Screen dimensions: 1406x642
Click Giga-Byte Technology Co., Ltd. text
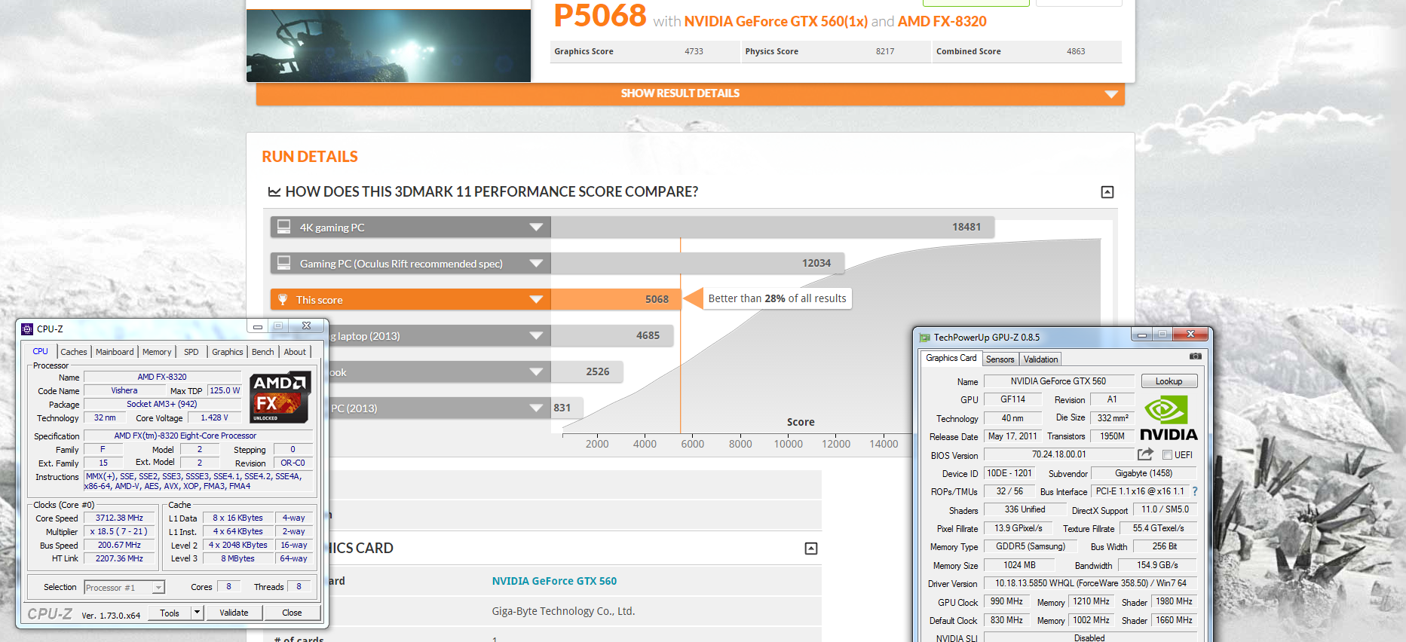click(x=563, y=611)
